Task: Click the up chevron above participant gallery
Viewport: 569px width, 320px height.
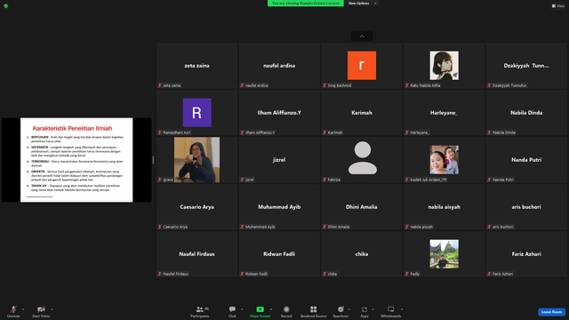Action: tap(362, 36)
